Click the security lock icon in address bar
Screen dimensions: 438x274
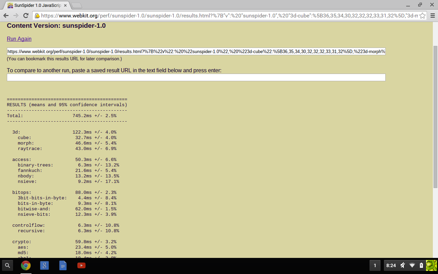point(37,15)
